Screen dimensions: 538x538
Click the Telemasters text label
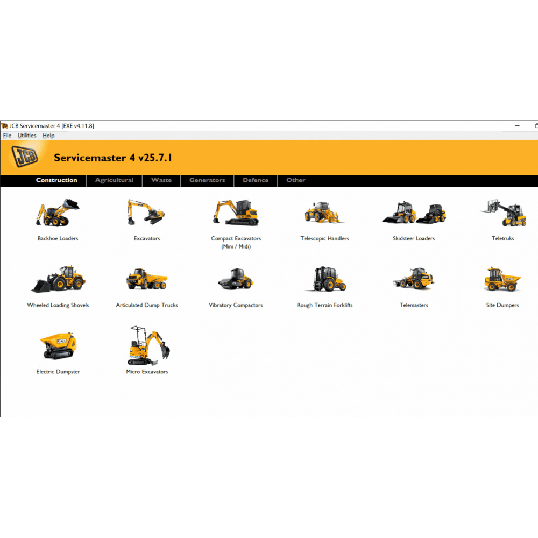(x=414, y=305)
